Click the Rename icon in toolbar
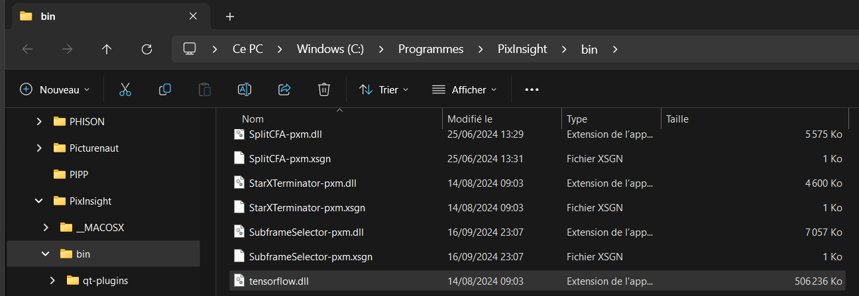Viewport: 859px width, 296px height. [245, 89]
